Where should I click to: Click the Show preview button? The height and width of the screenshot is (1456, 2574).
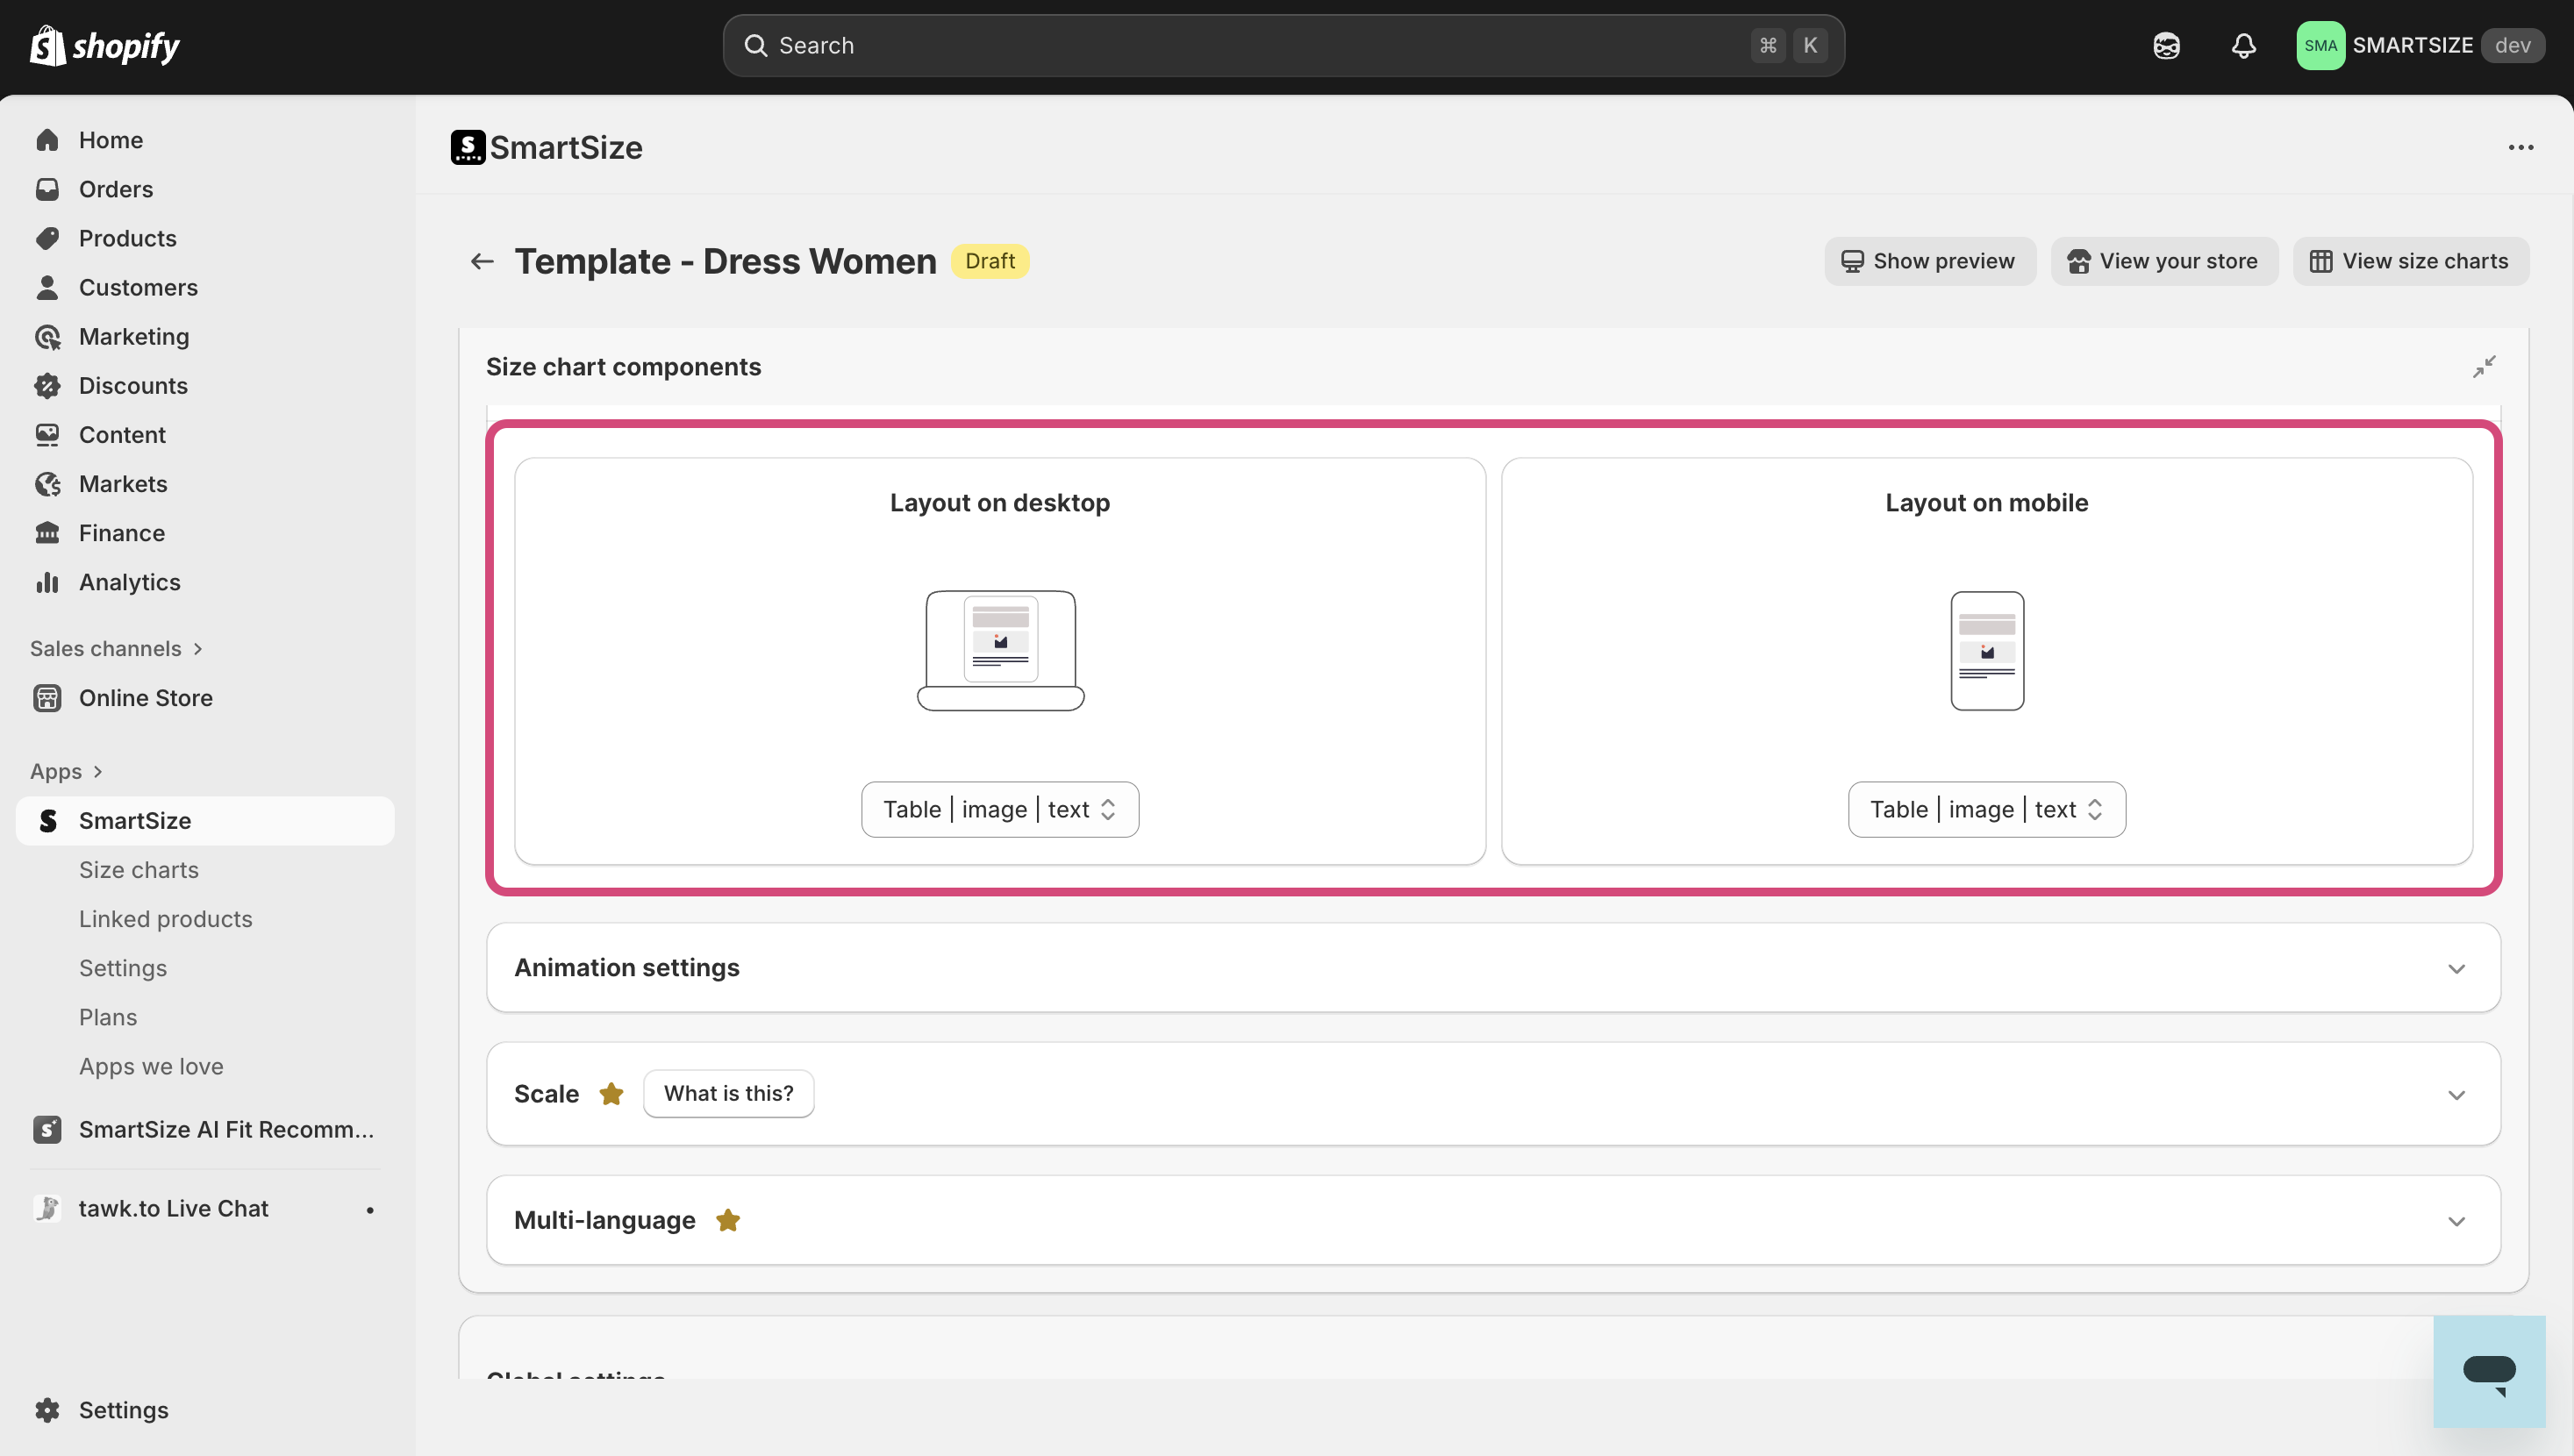pyautogui.click(x=1929, y=261)
